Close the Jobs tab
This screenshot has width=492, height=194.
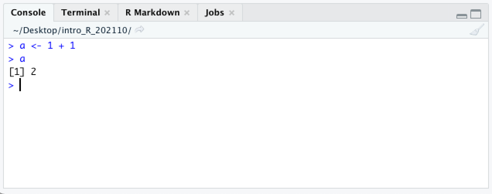point(232,13)
